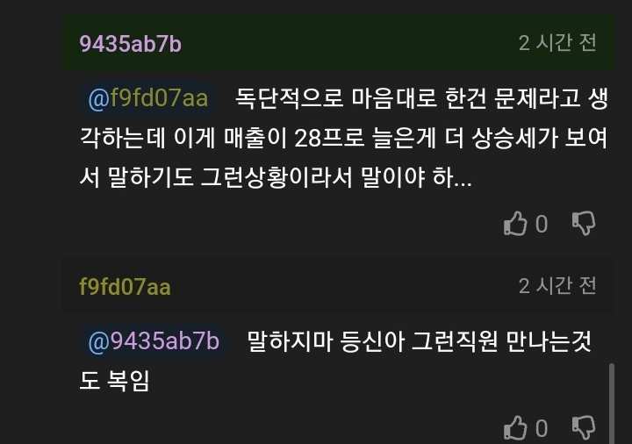Click the 2 시간 전 timestamp on f9fd07aa's reply

(x=557, y=286)
